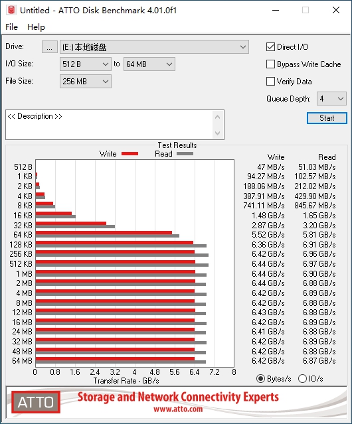Click the 48 MB row label in chart
Viewport: 352px width, 424px height.
click(x=22, y=351)
